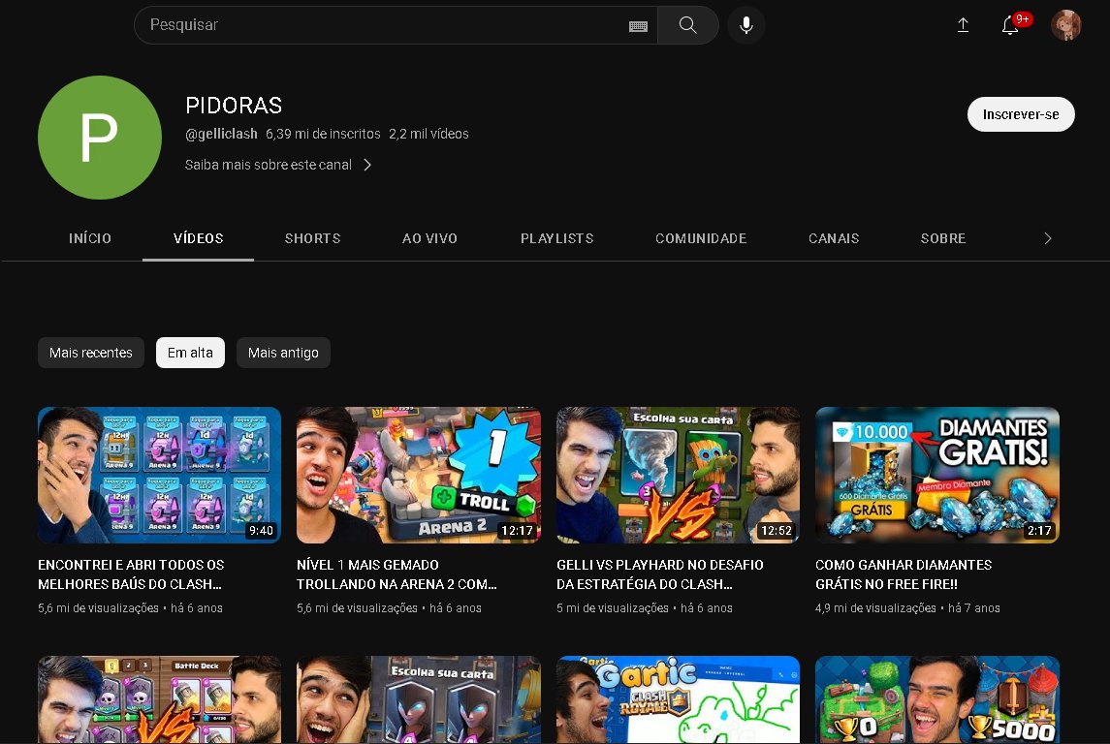Select the Em alta filter chip
Viewport: 1110px width, 744px height.
tap(190, 353)
